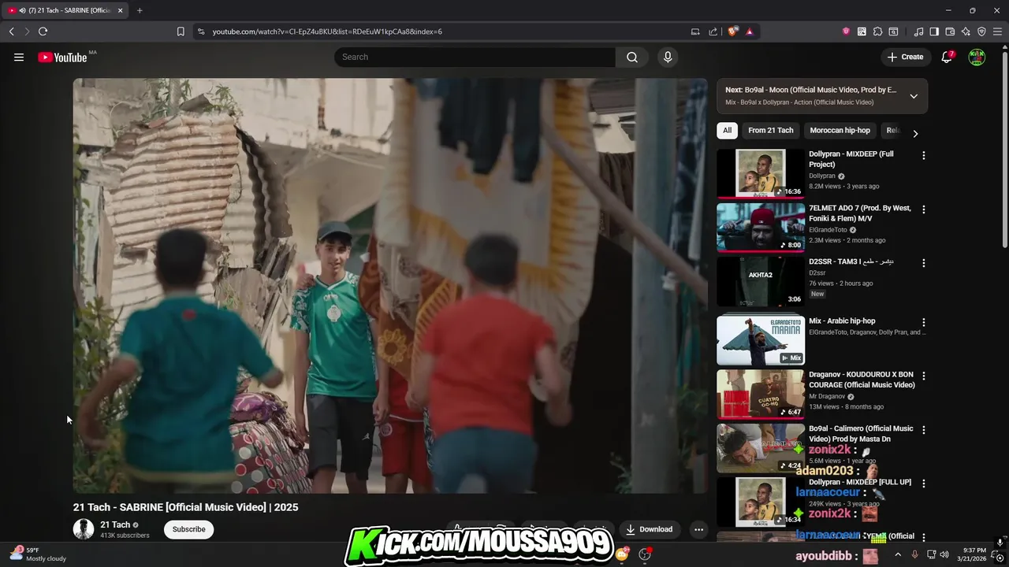
Task: Click video title 21 Tach - SABRINE
Action: 185,507
